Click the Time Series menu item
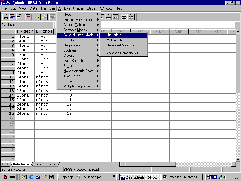Screen dimensions: 241x181 (x=79, y=76)
